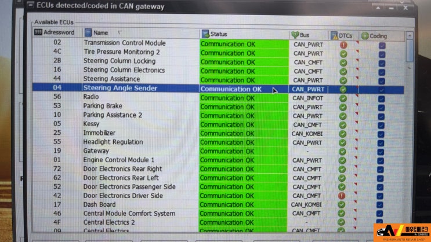Select Door Electronics Passenger Side entry
The image size is (431, 242).
pos(129,187)
